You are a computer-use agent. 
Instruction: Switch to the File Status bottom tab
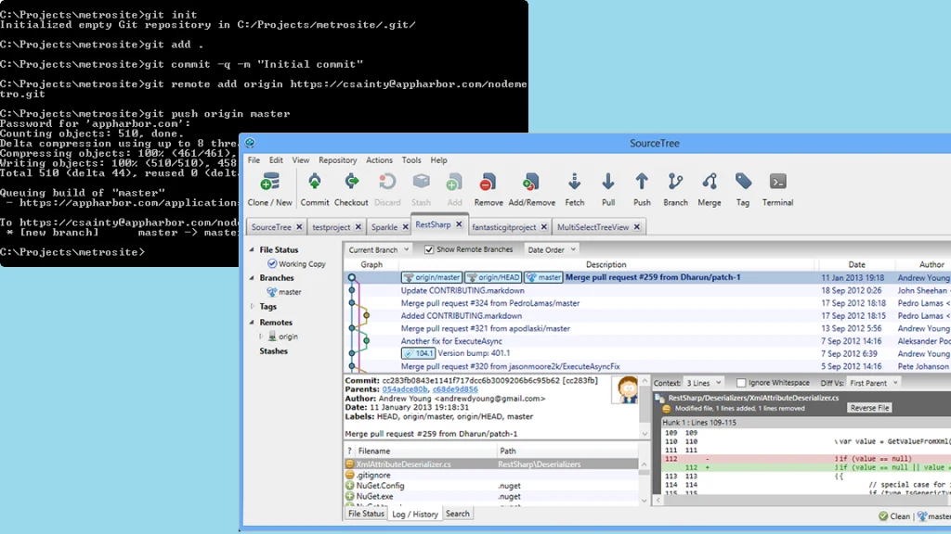pyautogui.click(x=366, y=514)
